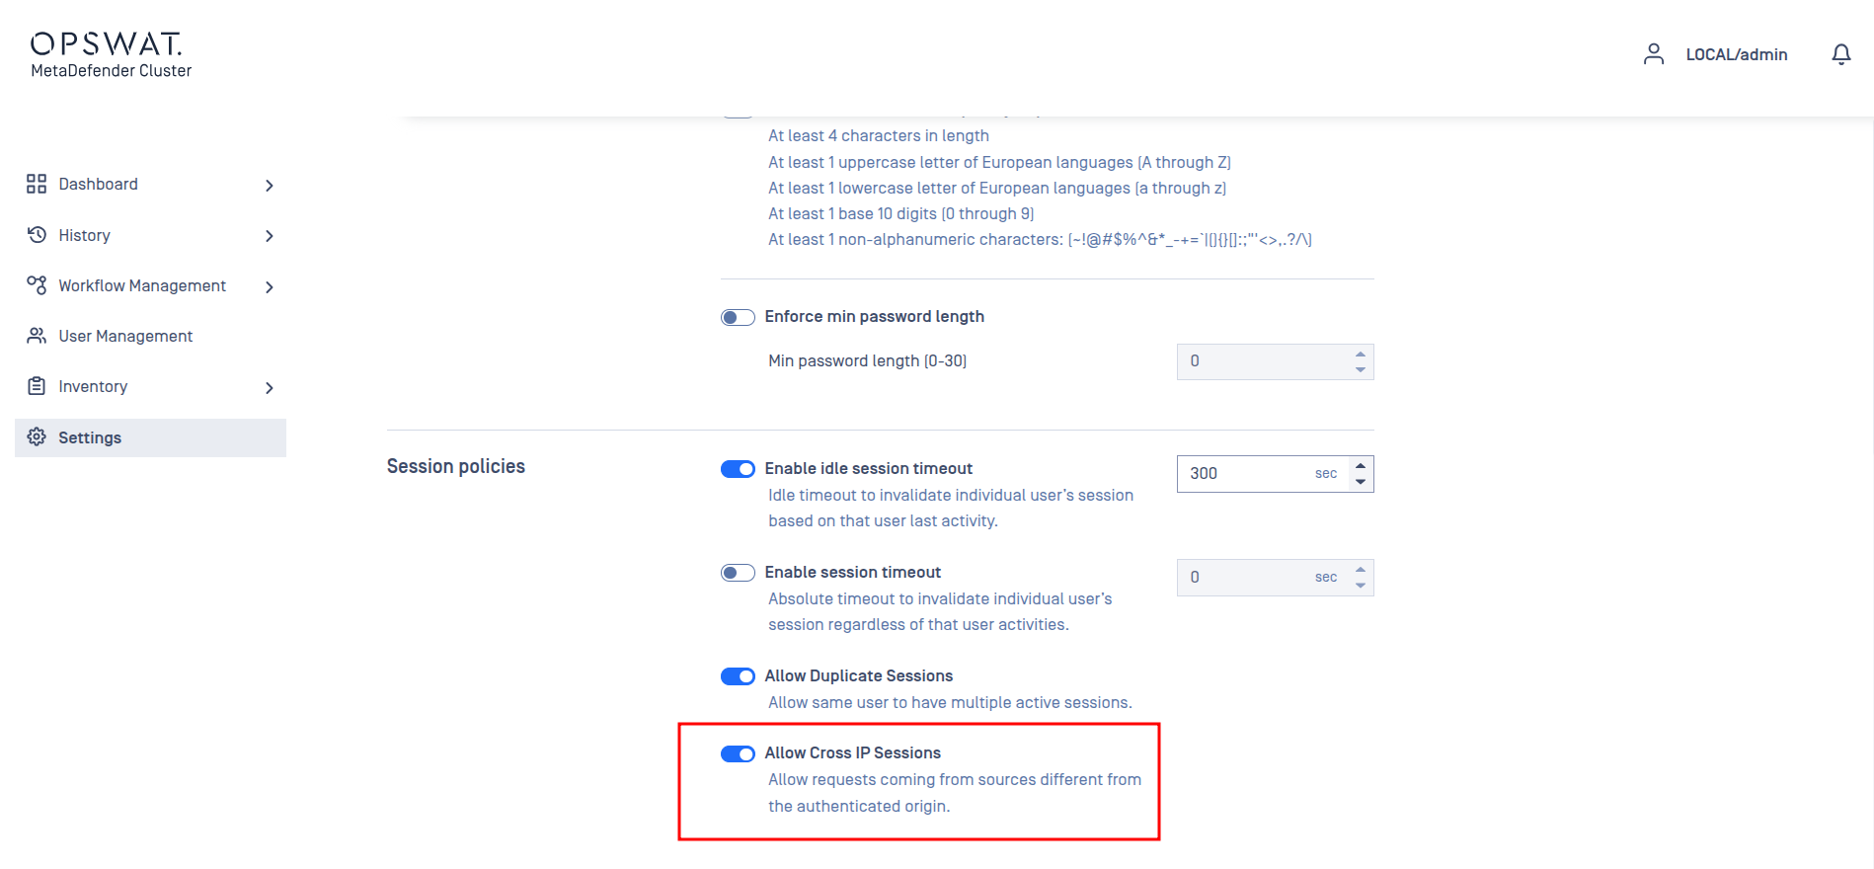Select Workflow Management in sidebar
This screenshot has height=869, width=1874.
point(142,285)
